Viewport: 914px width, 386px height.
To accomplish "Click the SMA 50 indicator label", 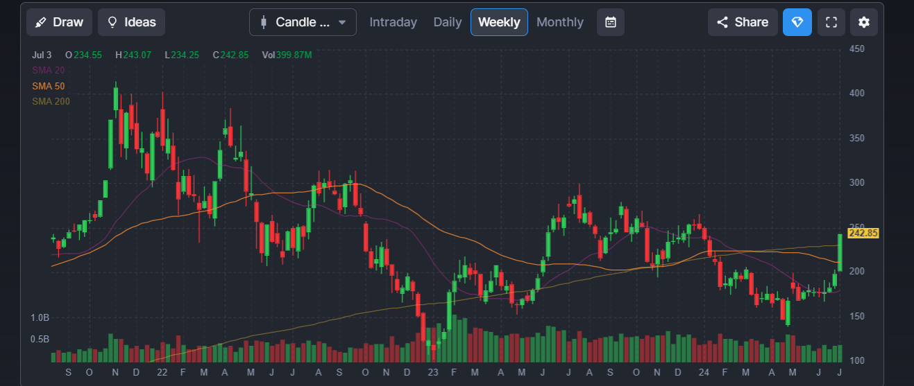I will coord(48,86).
